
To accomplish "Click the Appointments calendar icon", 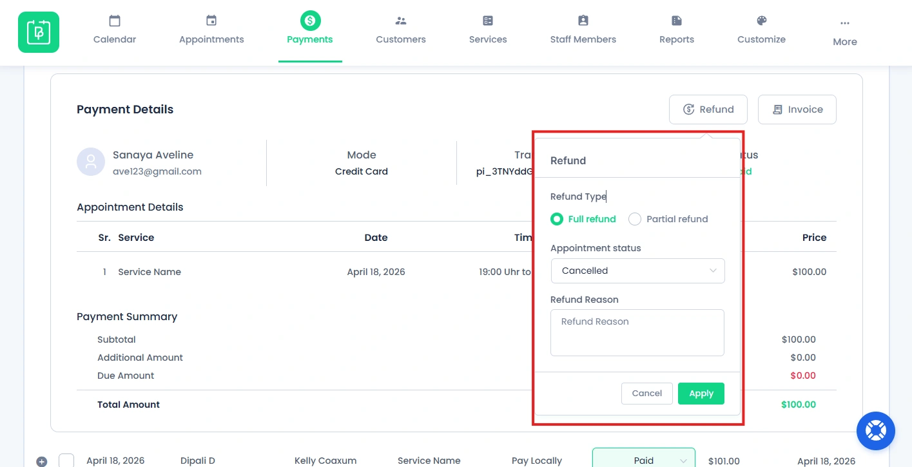I will pyautogui.click(x=211, y=21).
